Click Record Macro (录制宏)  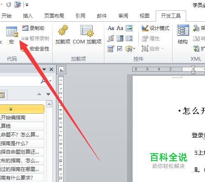(33, 28)
